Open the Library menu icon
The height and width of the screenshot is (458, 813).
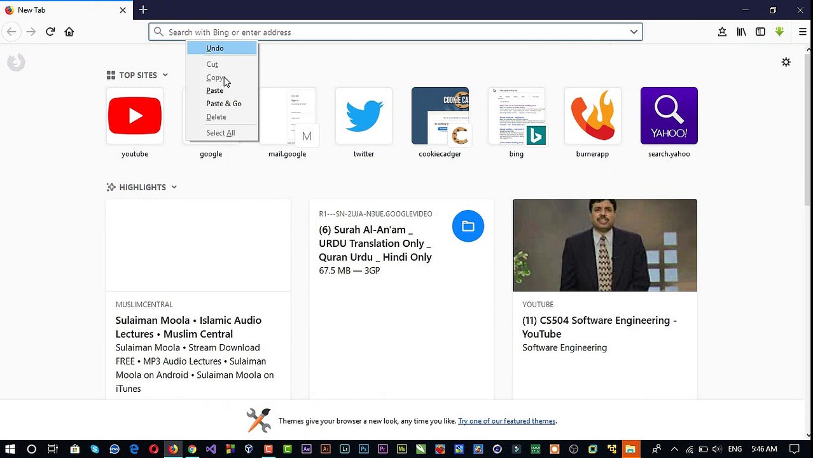(x=741, y=32)
